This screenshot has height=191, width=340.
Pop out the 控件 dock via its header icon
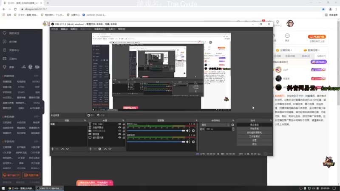271,121
